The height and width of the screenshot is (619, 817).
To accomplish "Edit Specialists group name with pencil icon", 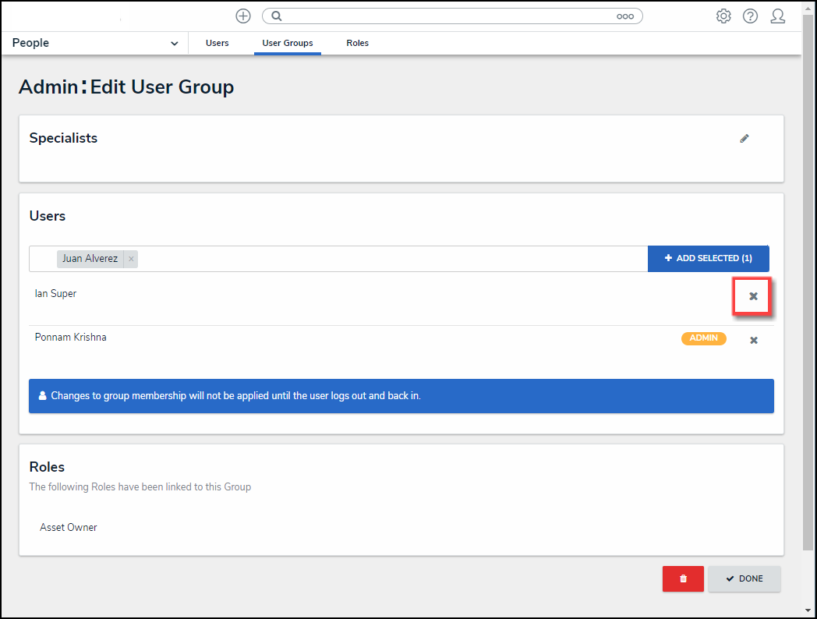I will click(x=744, y=139).
